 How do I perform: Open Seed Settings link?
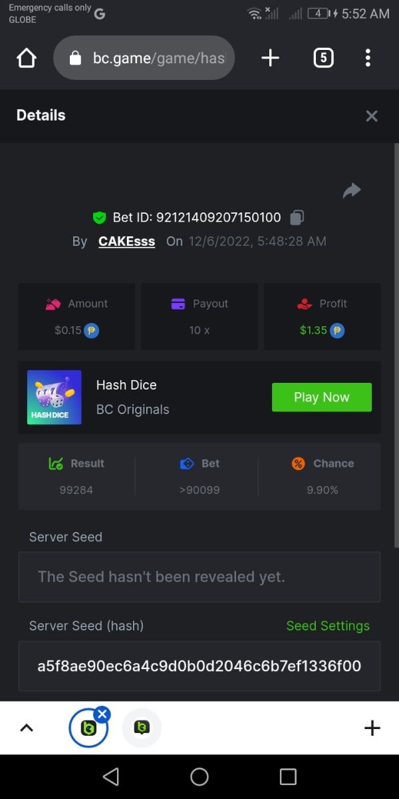click(x=327, y=626)
